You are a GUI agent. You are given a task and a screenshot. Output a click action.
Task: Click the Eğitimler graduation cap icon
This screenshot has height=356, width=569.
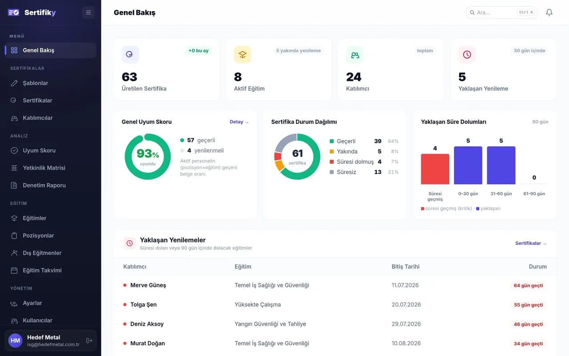14,218
